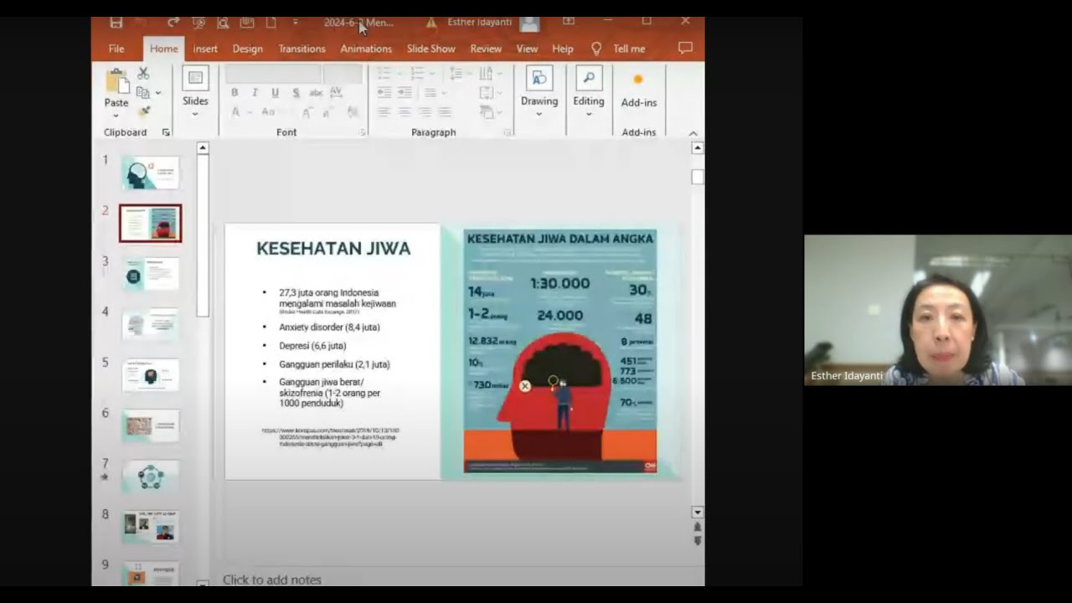The width and height of the screenshot is (1072, 603).
Task: Expand the Drawing dropdown arrow
Action: point(539,115)
